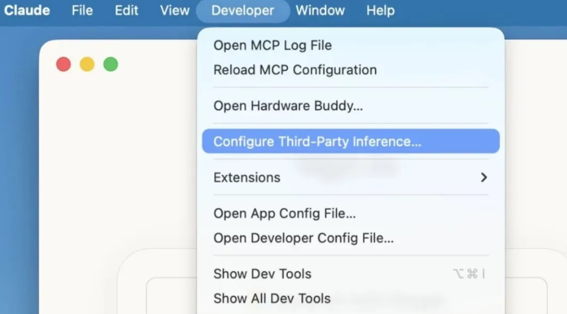Open the File menu
This screenshot has height=314, width=567.
click(x=82, y=10)
